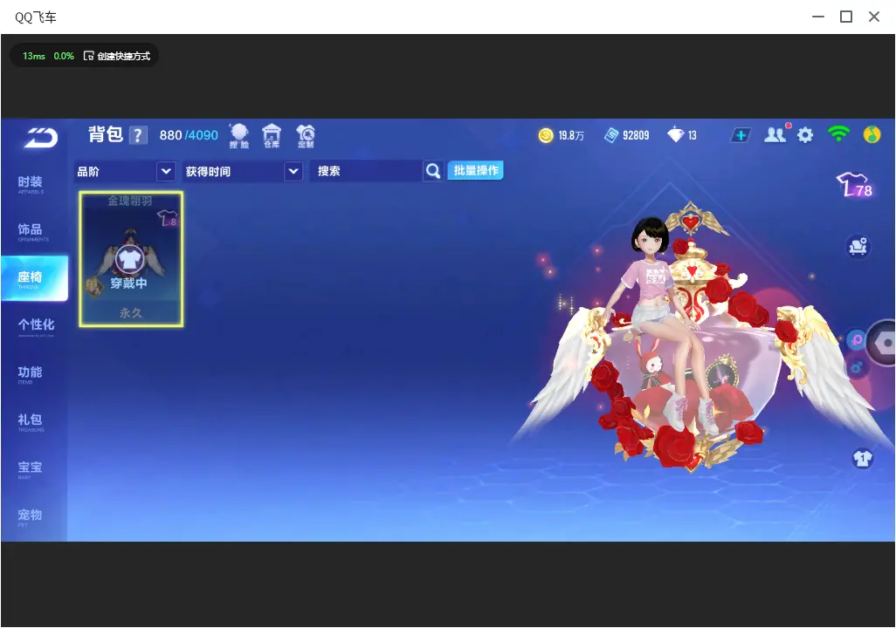Select the female gender icon
This screenshot has height=628, width=896.
click(857, 341)
